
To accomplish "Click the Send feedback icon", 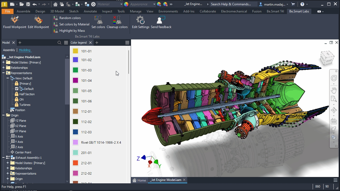I will tap(161, 20).
